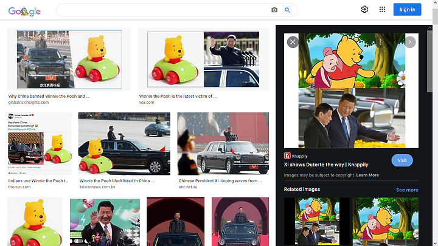Click the the-sun.com source text
Image resolution: width=438 pixels, height=246 pixels.
19,187
